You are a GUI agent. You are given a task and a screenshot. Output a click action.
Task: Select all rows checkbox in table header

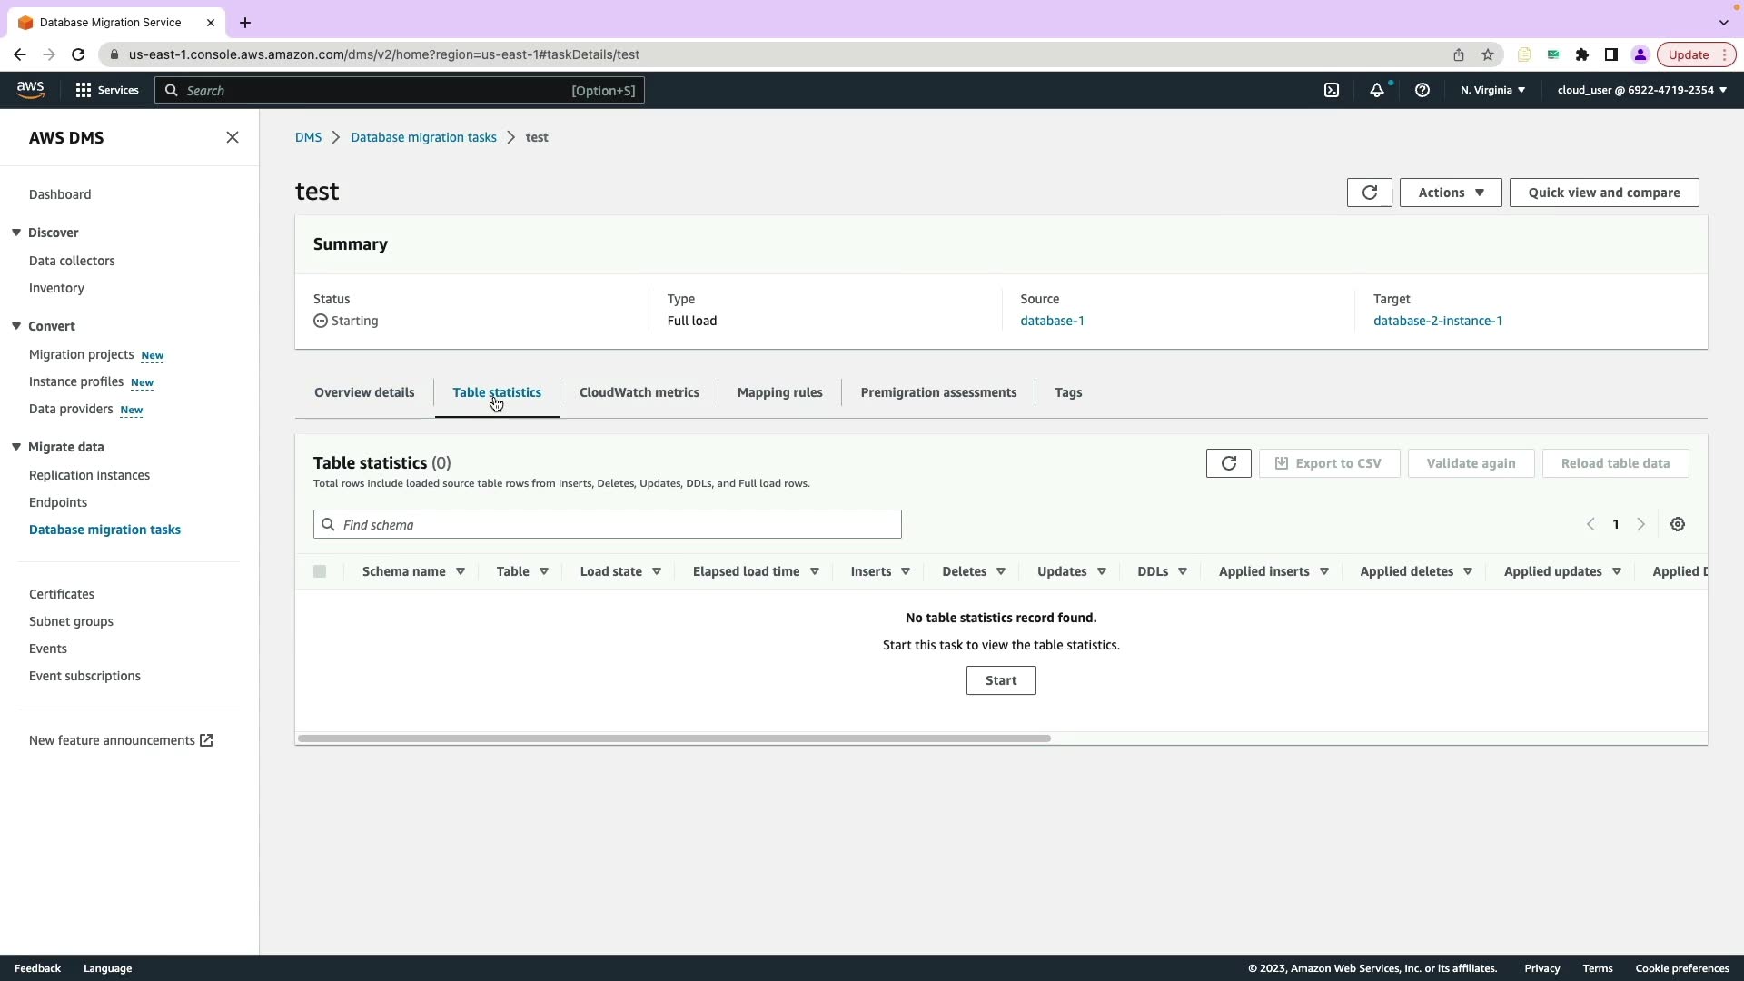[320, 571]
